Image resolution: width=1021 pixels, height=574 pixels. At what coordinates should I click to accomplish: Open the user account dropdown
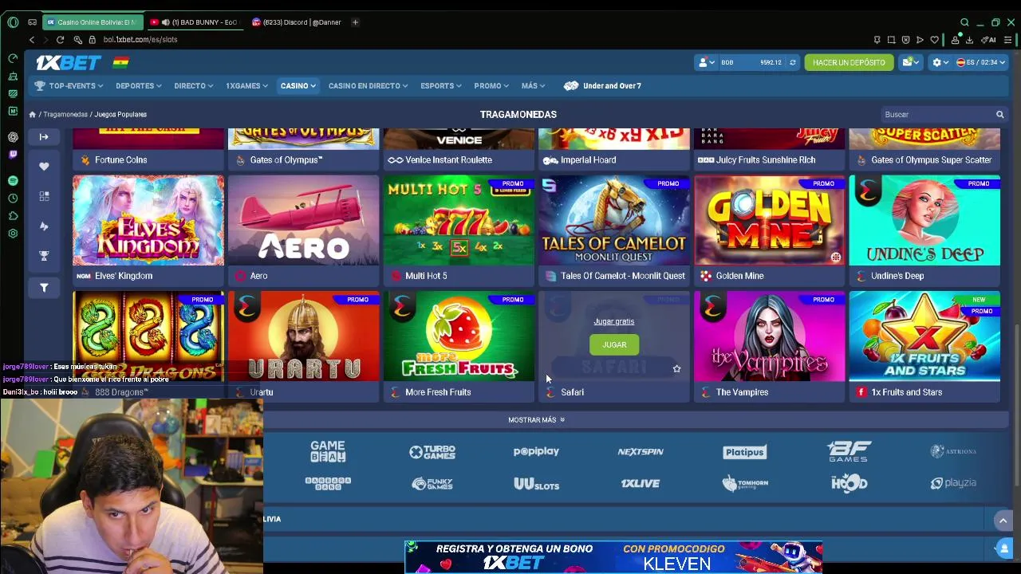[705, 62]
